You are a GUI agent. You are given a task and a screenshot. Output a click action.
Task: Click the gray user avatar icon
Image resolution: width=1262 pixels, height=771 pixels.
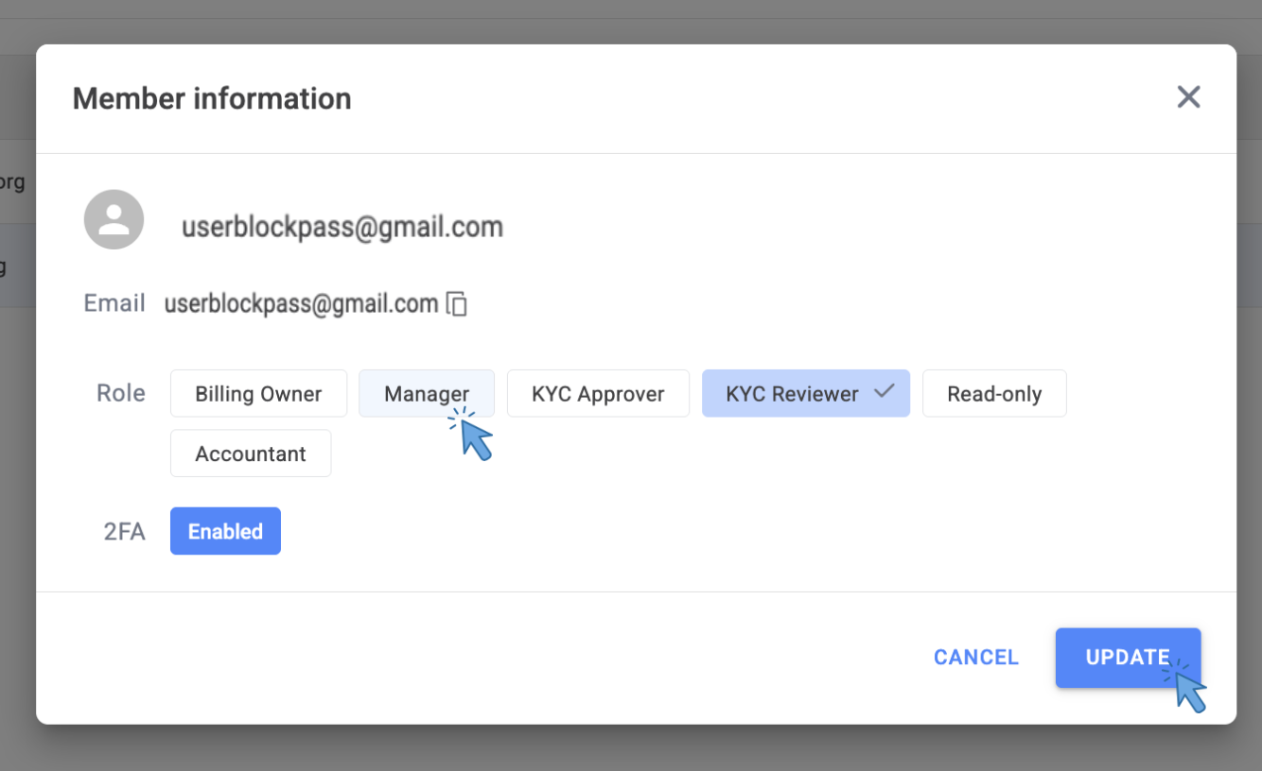(x=114, y=220)
